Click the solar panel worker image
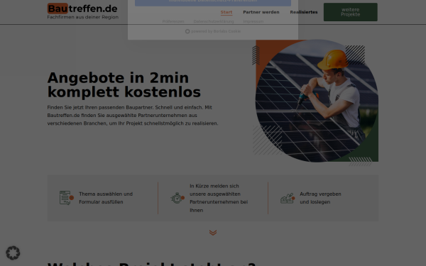This screenshot has width=426, height=266. click(x=317, y=101)
